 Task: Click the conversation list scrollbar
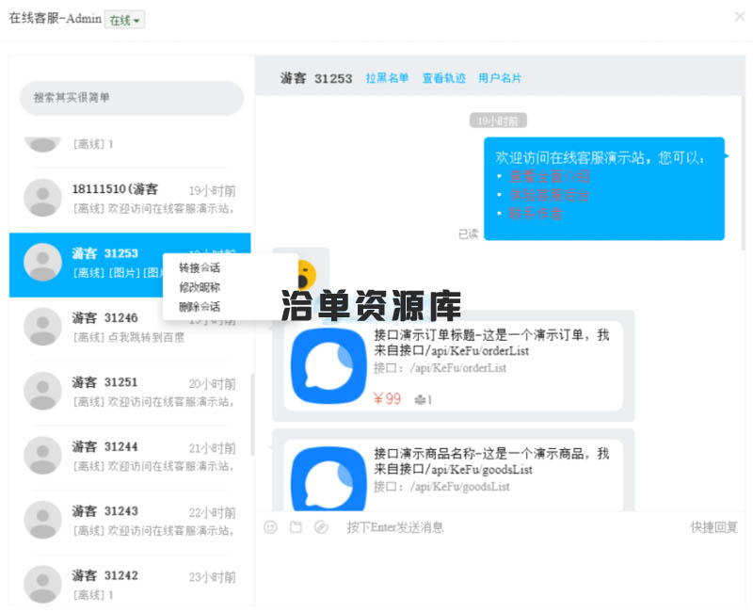coord(252,414)
